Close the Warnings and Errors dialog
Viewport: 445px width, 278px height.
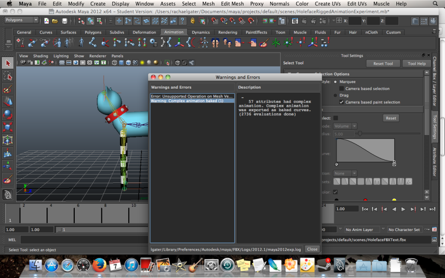[312, 249]
